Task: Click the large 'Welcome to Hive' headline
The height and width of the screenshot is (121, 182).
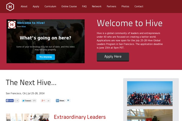Action: pyautogui.click(x=130, y=23)
